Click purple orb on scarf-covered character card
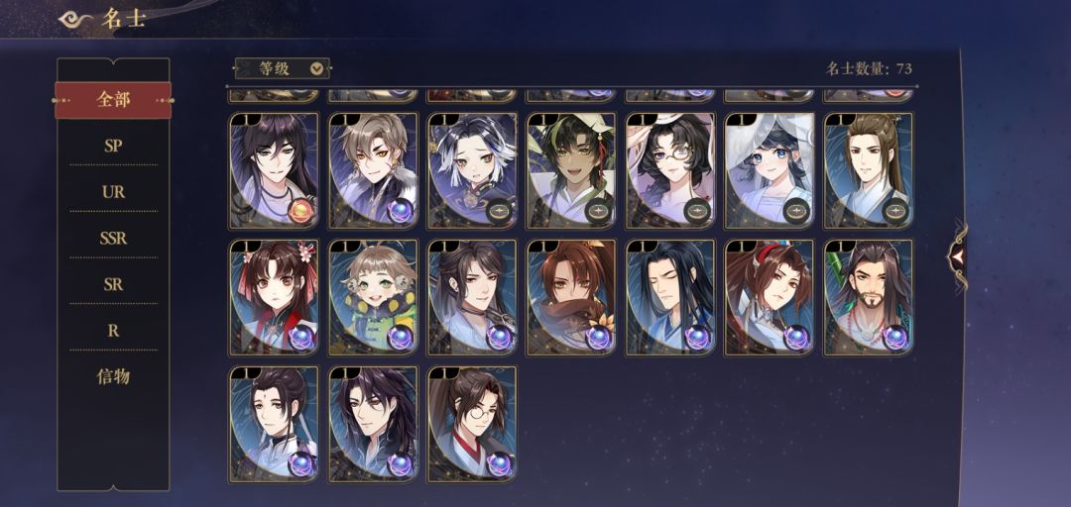1071x507 pixels. click(598, 338)
